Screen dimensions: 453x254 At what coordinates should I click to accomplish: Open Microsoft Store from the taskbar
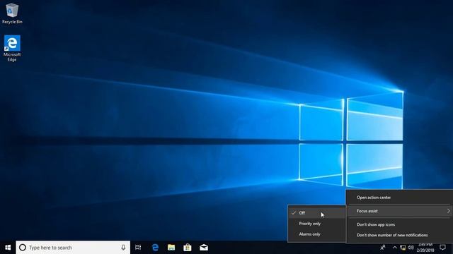(x=188, y=248)
